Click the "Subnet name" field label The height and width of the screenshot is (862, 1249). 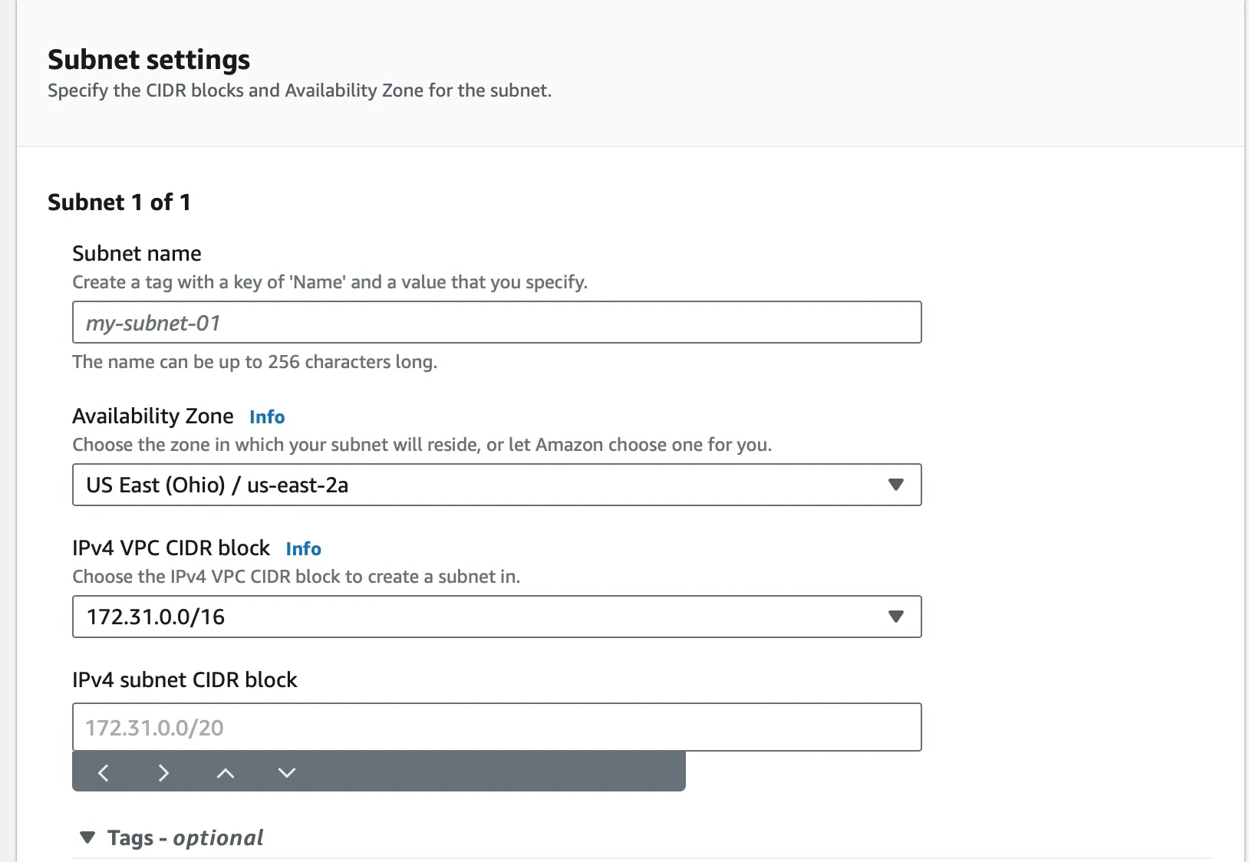pyautogui.click(x=137, y=254)
